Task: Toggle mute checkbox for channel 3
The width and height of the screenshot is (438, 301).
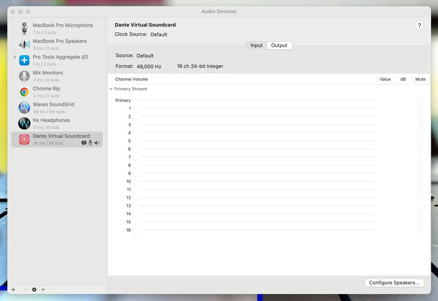Action: click(x=420, y=124)
